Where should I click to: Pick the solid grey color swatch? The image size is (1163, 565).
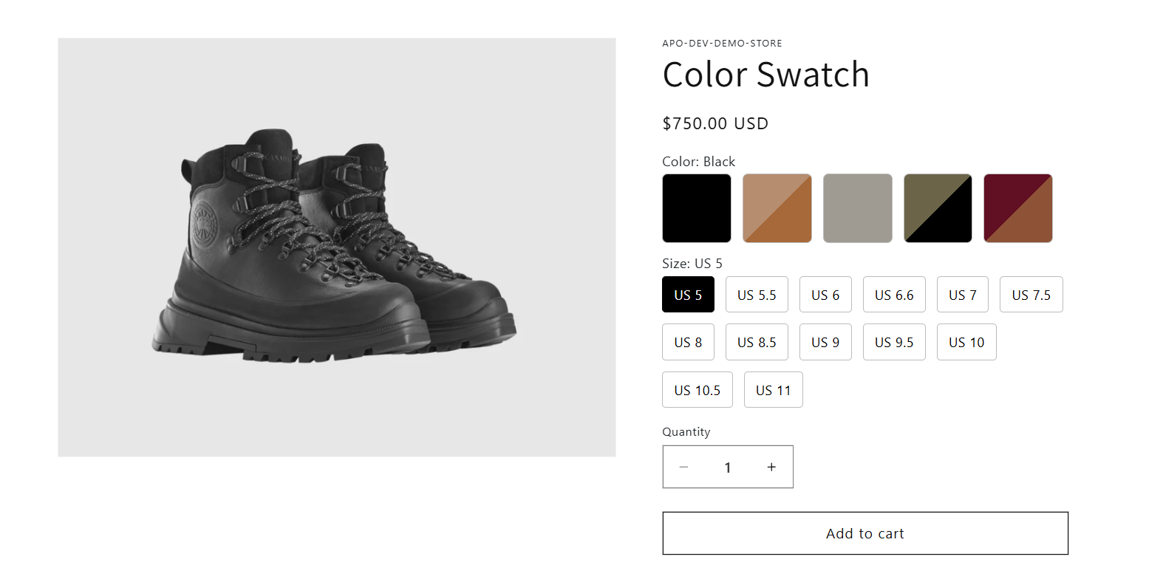[857, 208]
